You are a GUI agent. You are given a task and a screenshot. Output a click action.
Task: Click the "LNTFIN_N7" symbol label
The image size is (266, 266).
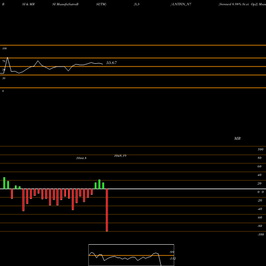[181, 4]
